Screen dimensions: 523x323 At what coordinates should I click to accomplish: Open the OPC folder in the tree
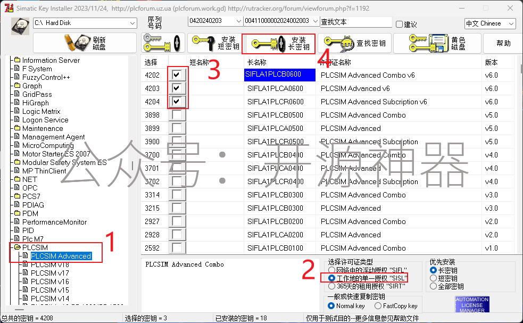click(x=30, y=188)
